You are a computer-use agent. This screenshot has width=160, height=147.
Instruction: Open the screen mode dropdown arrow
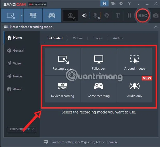tap(22, 15)
